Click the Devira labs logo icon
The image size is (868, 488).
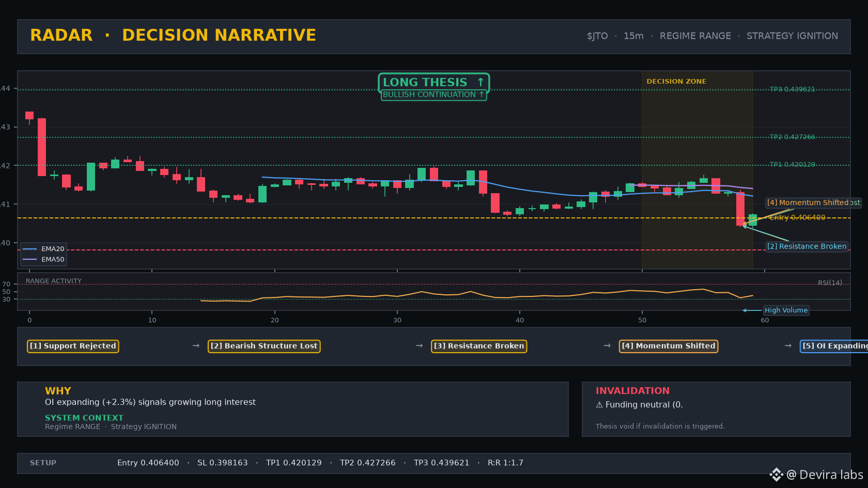click(776, 475)
